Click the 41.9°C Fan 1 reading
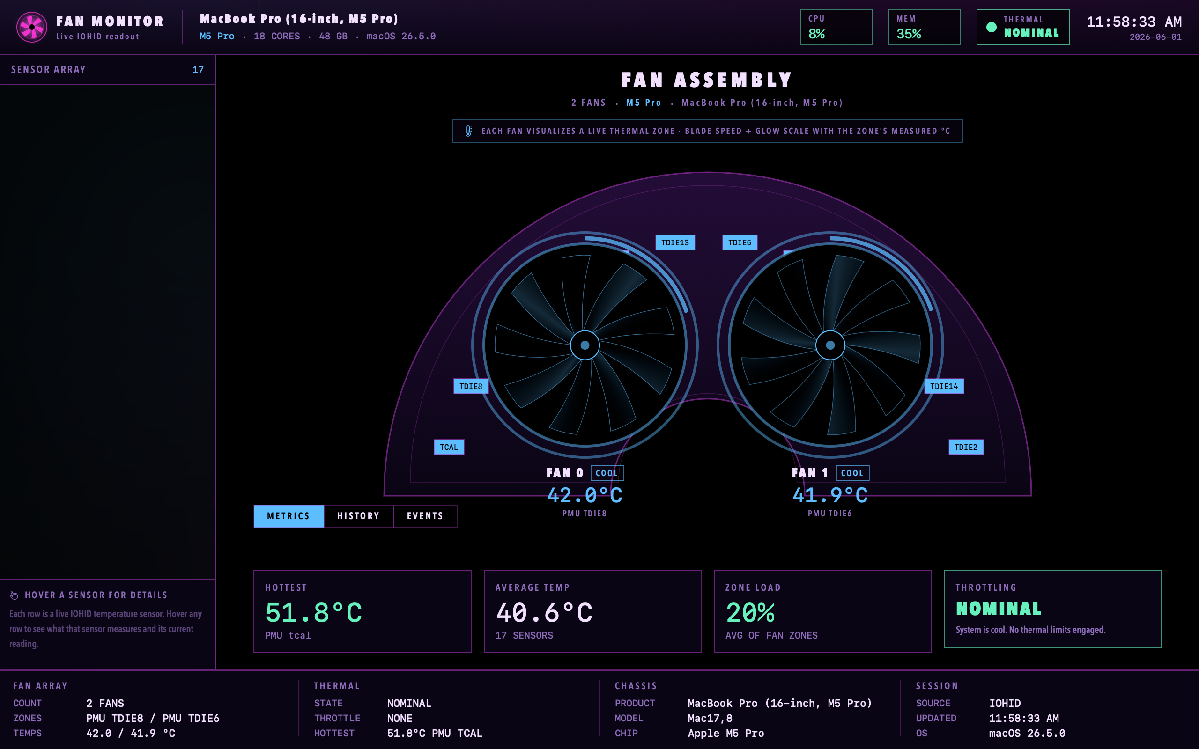1199x749 pixels. [830, 495]
